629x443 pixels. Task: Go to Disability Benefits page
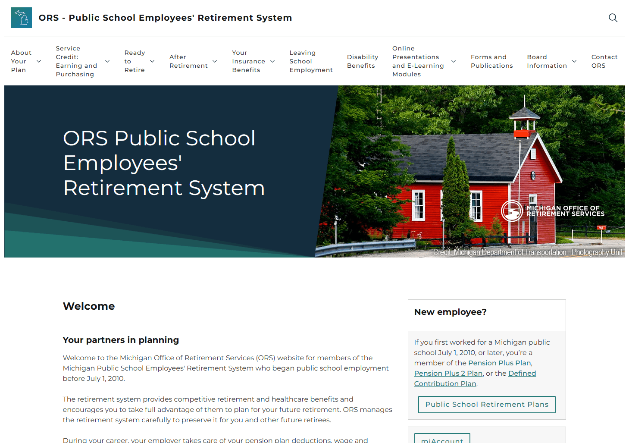click(363, 61)
